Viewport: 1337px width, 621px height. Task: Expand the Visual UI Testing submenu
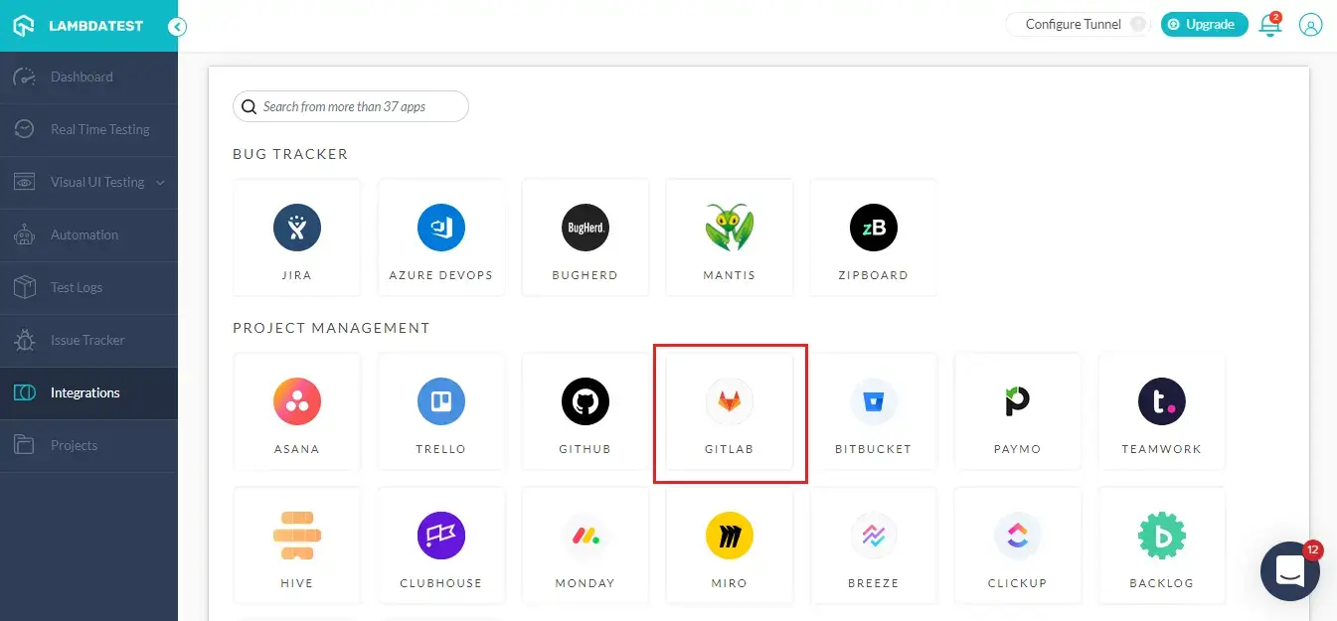coord(161,183)
